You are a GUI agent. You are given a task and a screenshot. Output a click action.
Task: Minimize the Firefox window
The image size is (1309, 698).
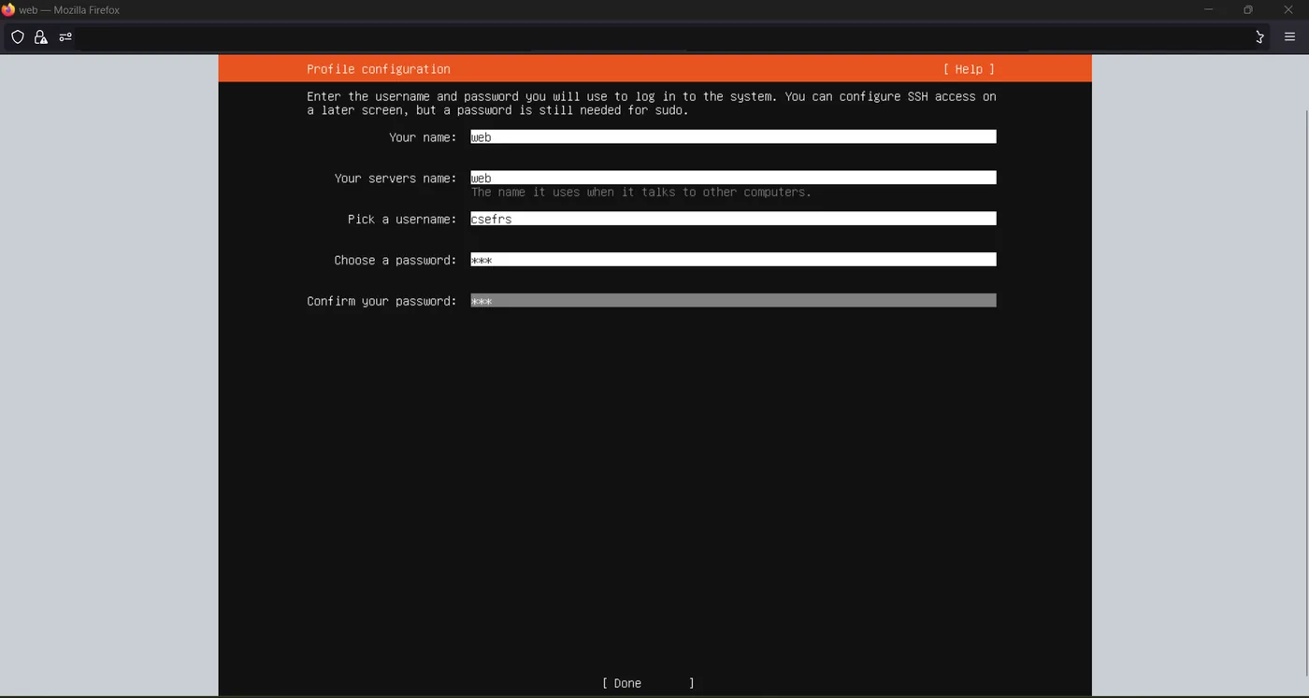(1208, 10)
